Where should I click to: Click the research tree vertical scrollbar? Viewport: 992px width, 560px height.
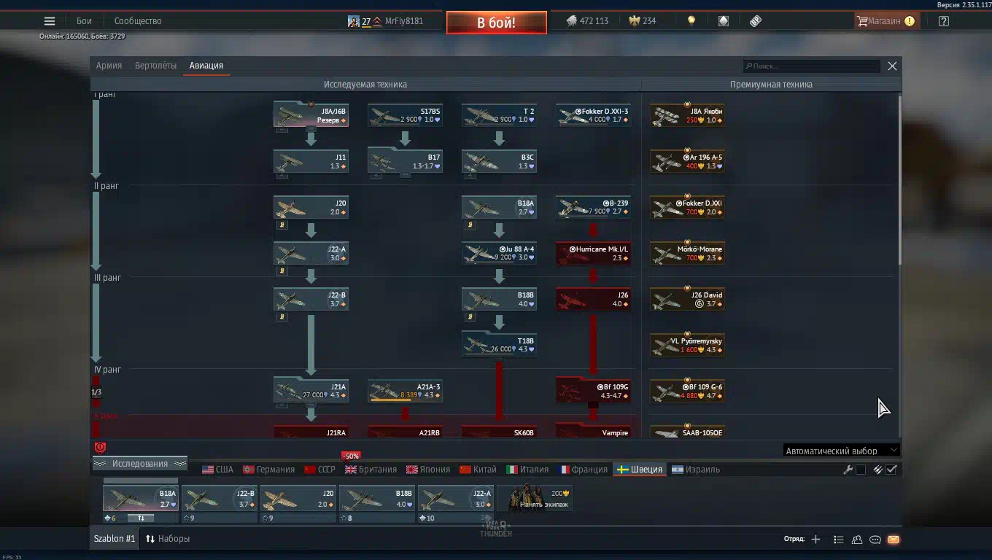pos(900,179)
